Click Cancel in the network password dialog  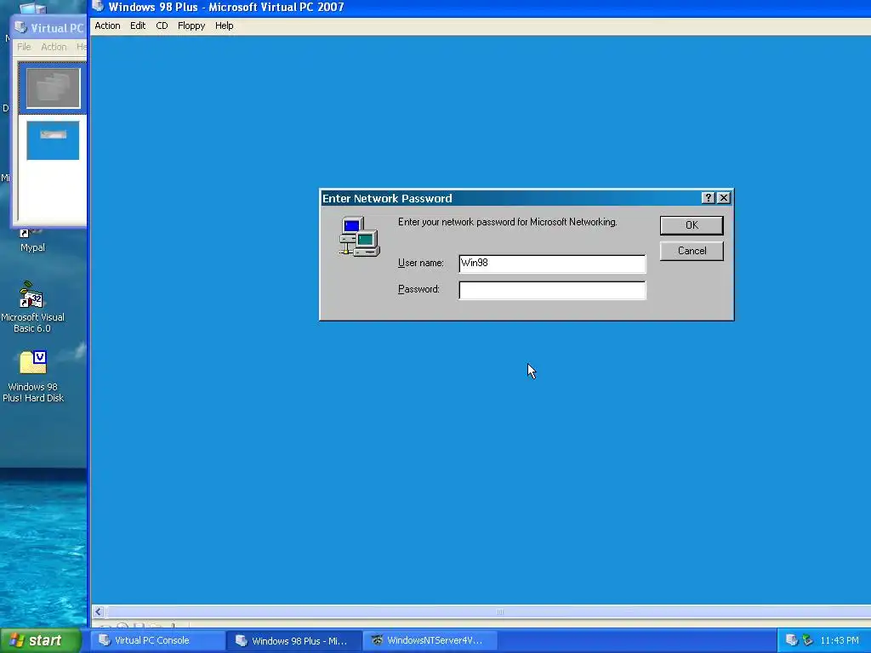click(x=692, y=251)
